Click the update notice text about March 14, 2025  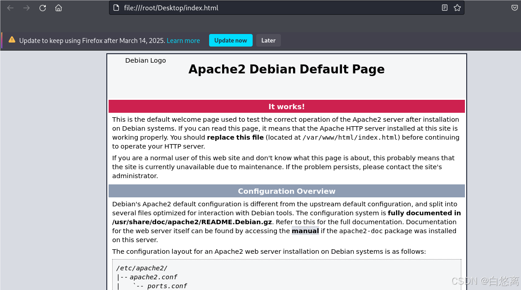[x=92, y=40]
